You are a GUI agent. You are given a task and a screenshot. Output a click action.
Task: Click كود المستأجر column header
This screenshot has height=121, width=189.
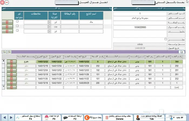(x=163, y=57)
